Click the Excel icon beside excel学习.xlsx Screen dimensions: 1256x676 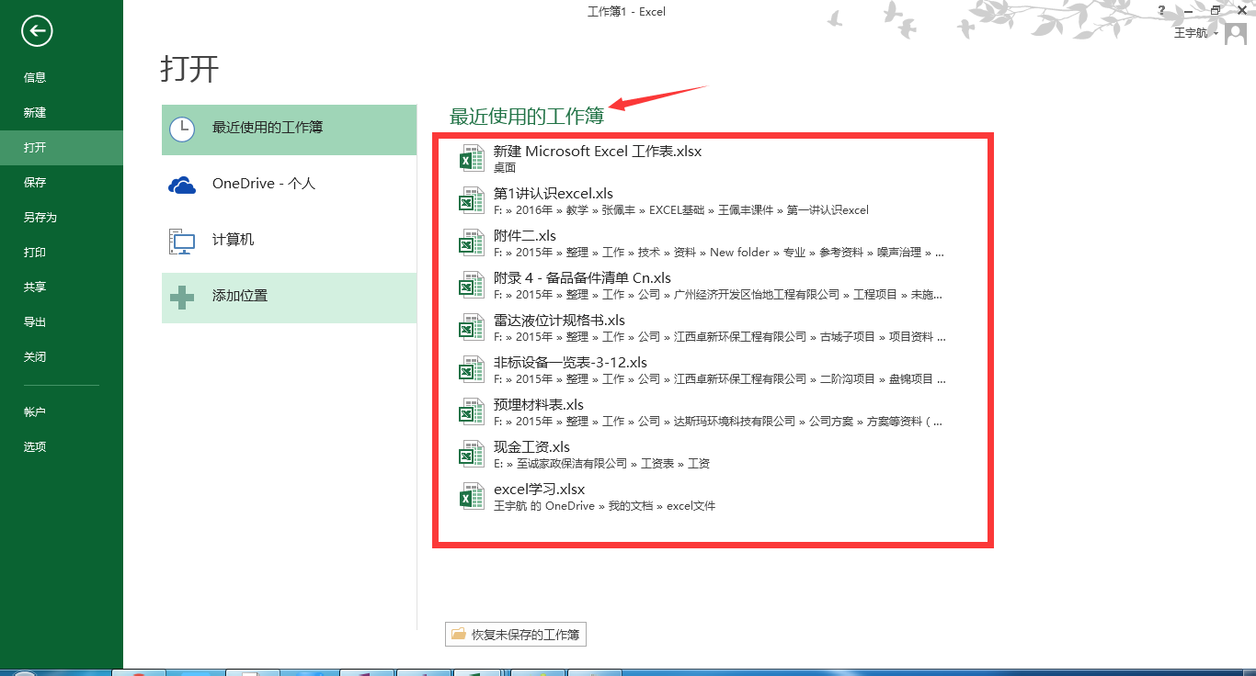click(x=472, y=495)
